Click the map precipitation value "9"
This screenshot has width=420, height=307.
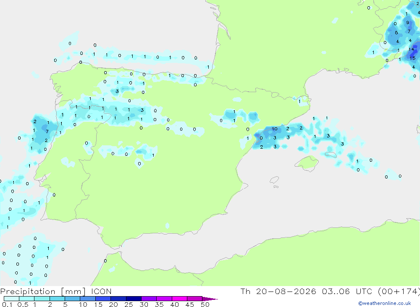coord(408,23)
